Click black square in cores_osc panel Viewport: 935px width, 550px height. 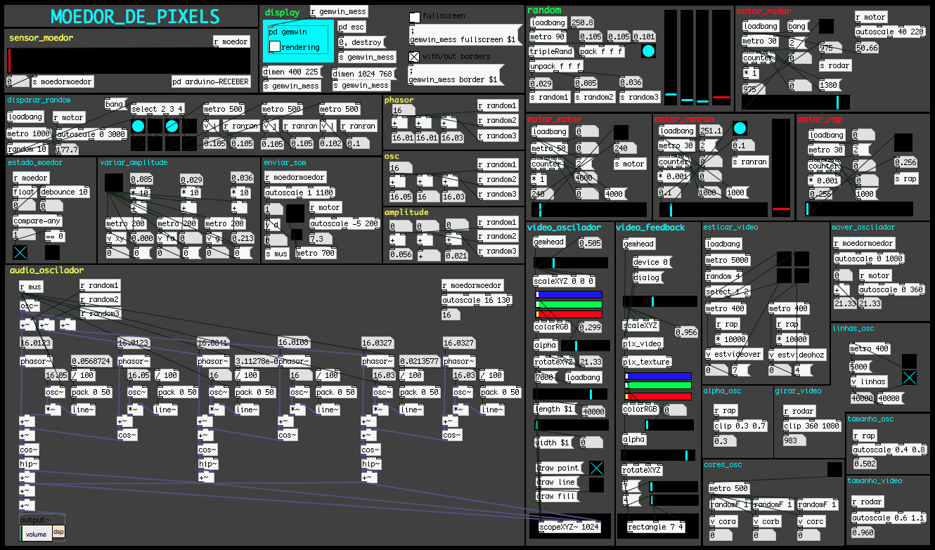pyautogui.click(x=834, y=469)
